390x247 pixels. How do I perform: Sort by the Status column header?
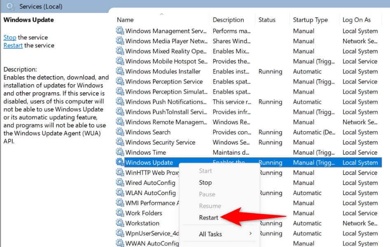[267, 20]
